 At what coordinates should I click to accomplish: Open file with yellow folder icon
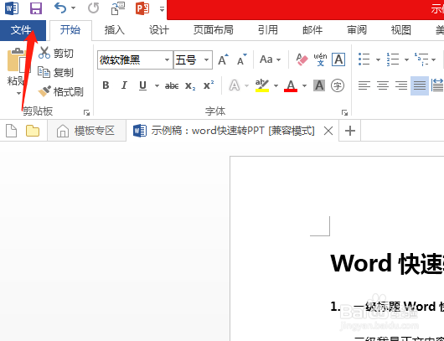33,131
